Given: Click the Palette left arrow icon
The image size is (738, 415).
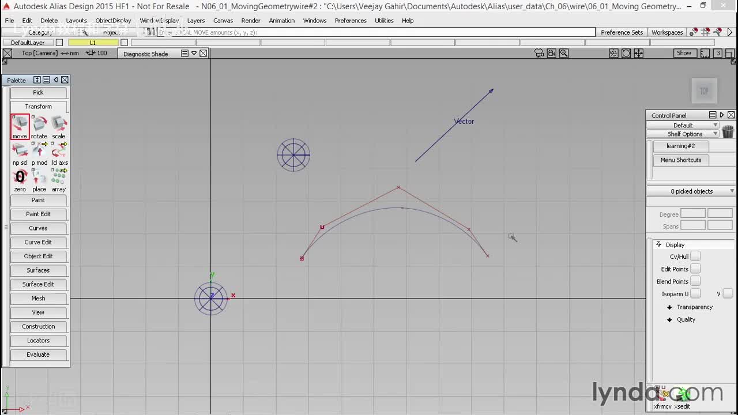Looking at the screenshot, I should [x=56, y=80].
